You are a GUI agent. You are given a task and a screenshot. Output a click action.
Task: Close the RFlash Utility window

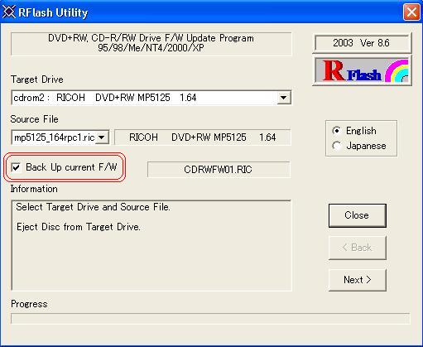(x=411, y=12)
